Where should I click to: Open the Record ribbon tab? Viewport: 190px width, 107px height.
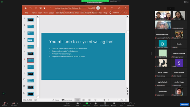88,13
